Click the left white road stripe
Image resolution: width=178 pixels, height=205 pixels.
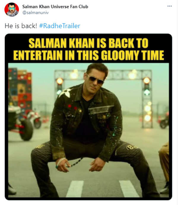coord(75,188)
